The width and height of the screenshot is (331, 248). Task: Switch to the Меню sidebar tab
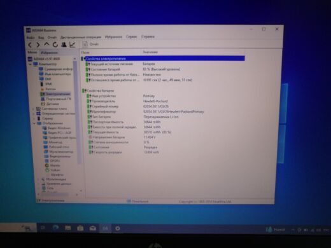[x=32, y=52]
